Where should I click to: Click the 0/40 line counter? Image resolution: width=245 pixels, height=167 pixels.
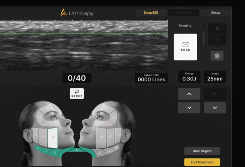(x=77, y=78)
